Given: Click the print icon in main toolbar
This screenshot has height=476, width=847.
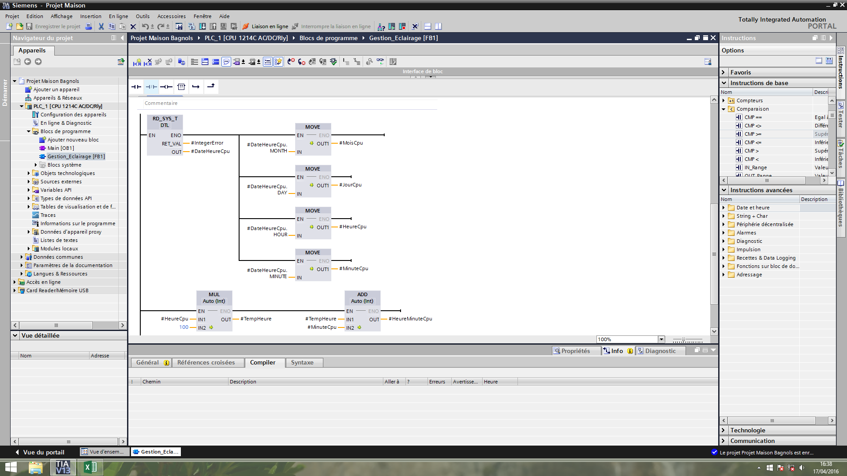Looking at the screenshot, I should [89, 26].
